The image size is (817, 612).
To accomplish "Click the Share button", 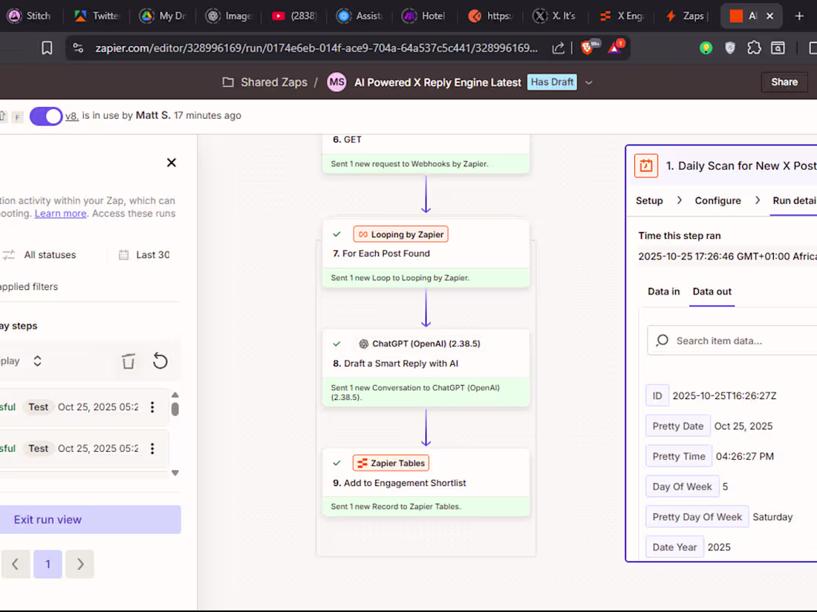I will [784, 82].
